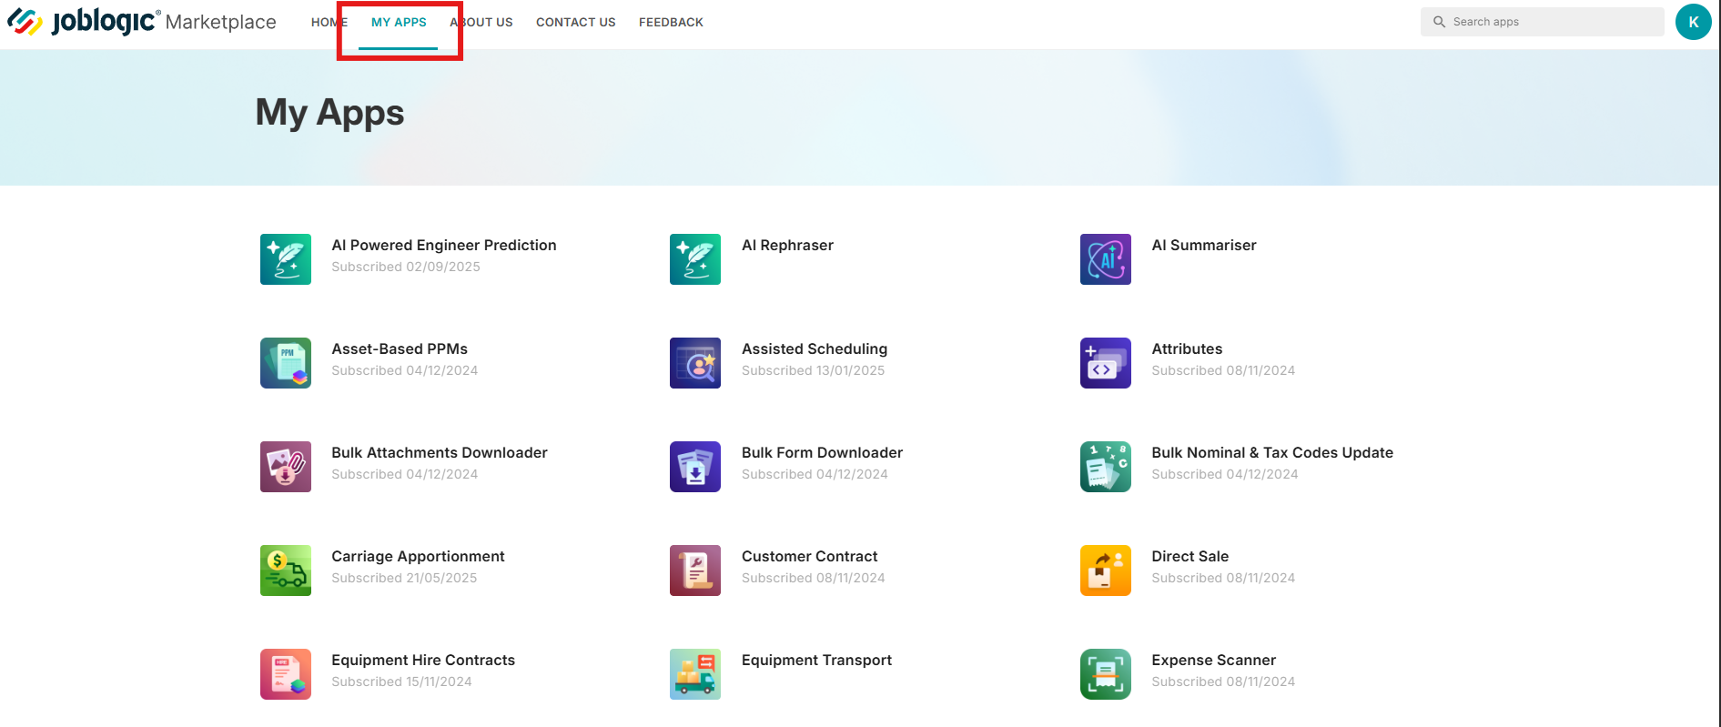Open the Equipment Hire Contracts icon
Screen dimensions: 1721x727
click(x=286, y=674)
